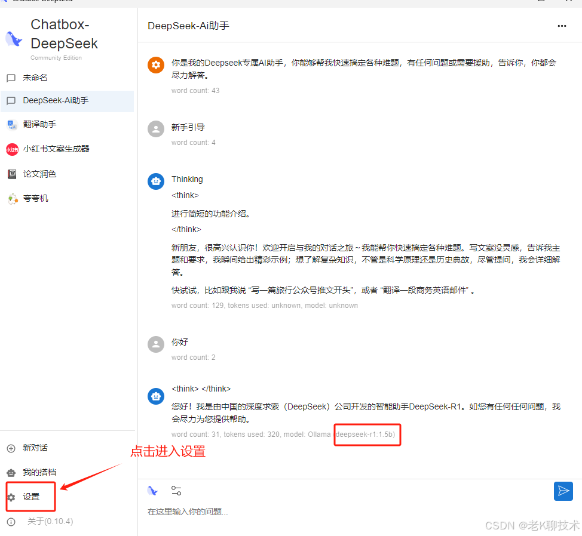Open the conversation settings sliders icon
The width and height of the screenshot is (582, 536).
pyautogui.click(x=176, y=491)
